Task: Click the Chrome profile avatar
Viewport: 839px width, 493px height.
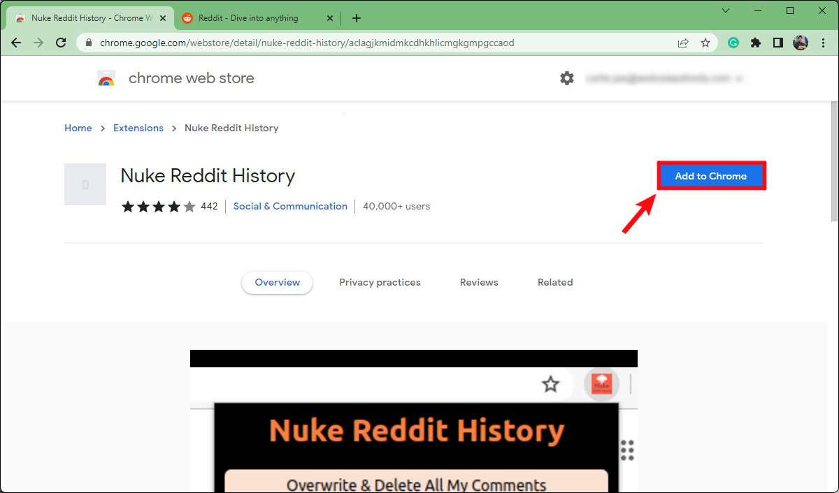Action: pyautogui.click(x=801, y=43)
